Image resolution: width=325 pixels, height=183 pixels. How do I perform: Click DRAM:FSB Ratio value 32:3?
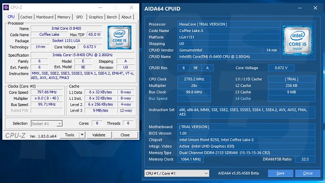(x=305, y=159)
